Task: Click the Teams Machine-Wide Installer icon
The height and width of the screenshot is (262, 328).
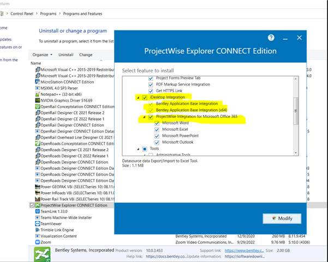Action: tap(38, 217)
